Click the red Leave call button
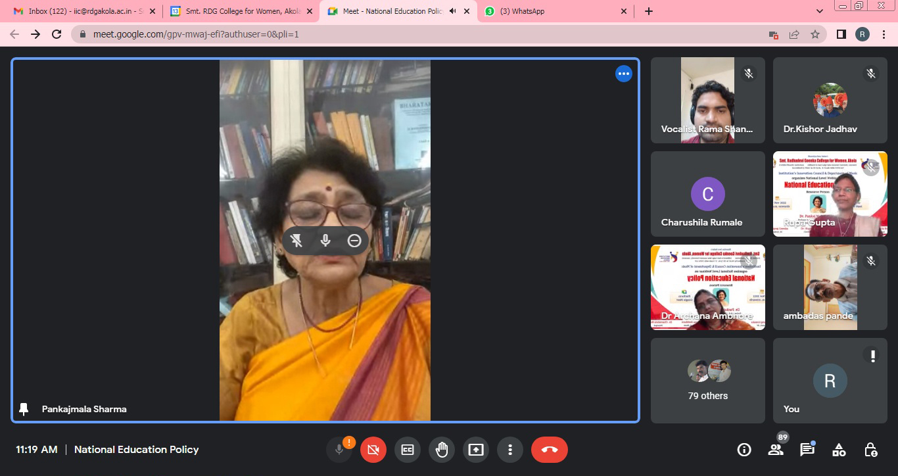 click(549, 450)
